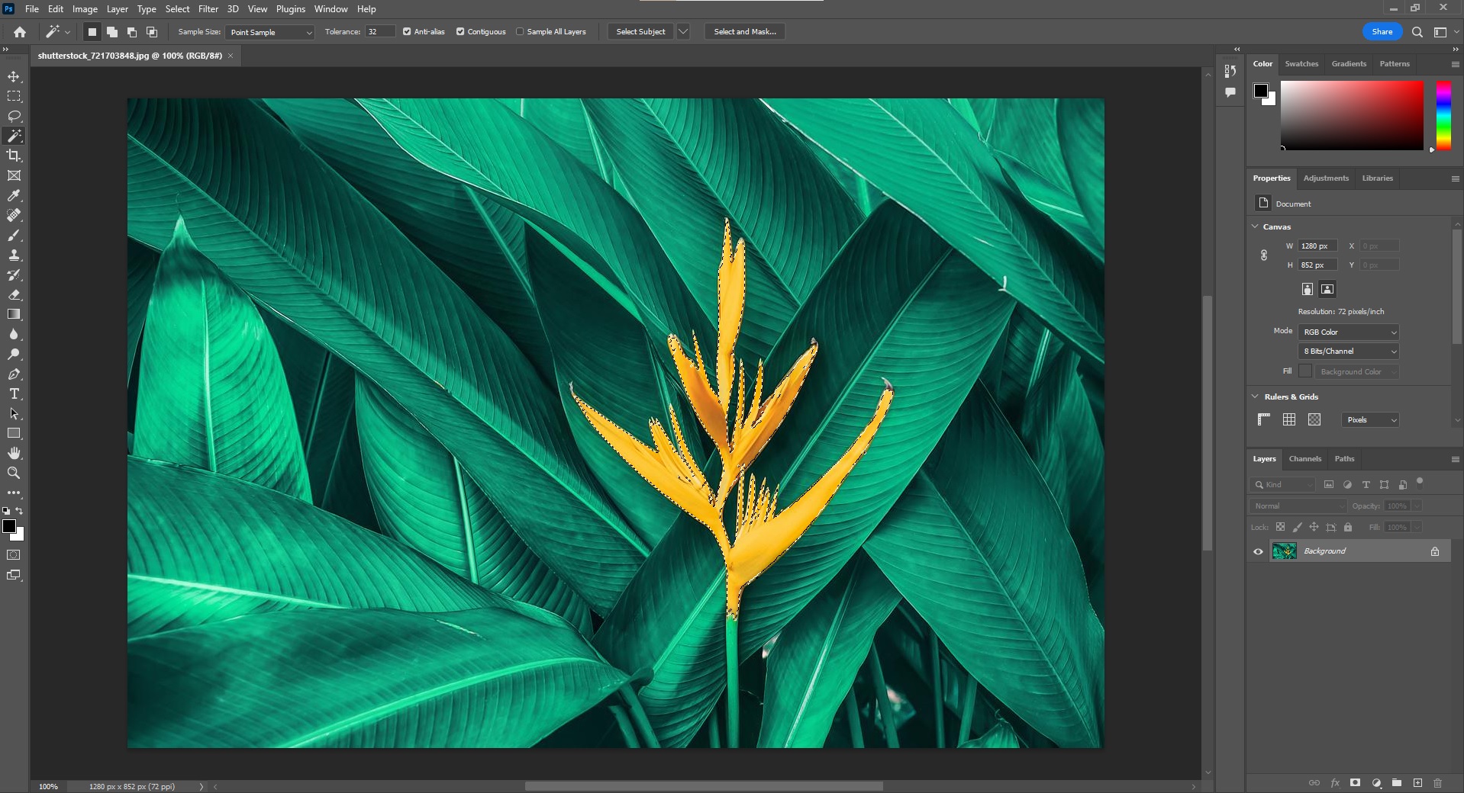The width and height of the screenshot is (1464, 793).
Task: Select the Crop tool
Action: (14, 156)
